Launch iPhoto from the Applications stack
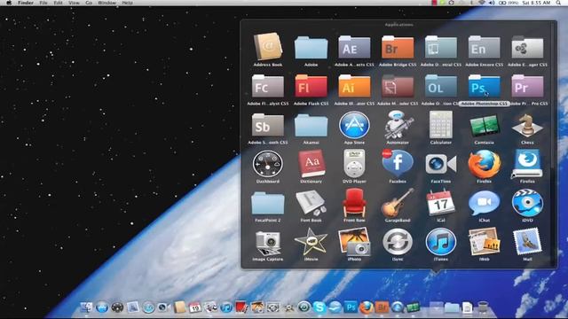This screenshot has height=319, width=568. (x=354, y=242)
